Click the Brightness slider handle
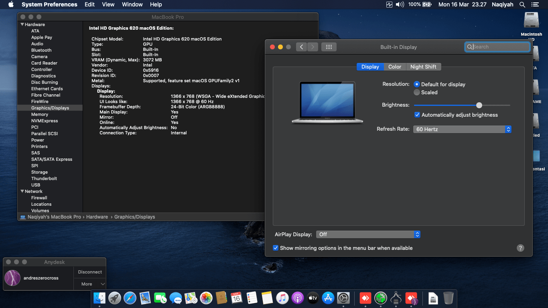The width and height of the screenshot is (548, 308). tap(479, 105)
